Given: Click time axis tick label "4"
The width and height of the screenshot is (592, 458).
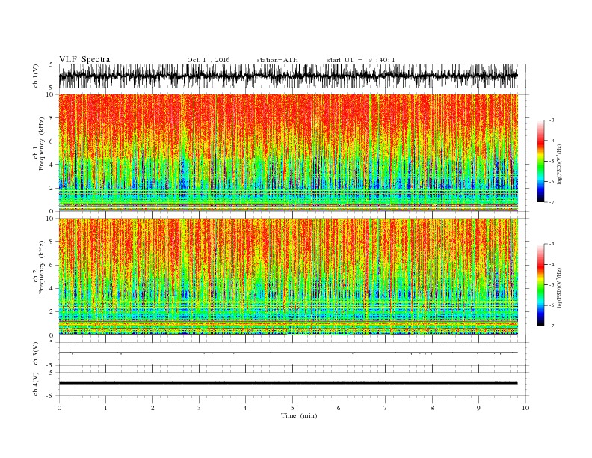Looking at the screenshot, I should pos(245,408).
